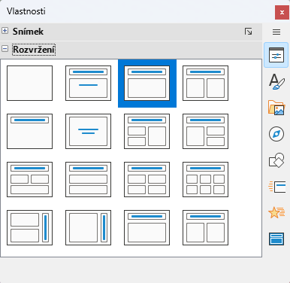Select the Title, 6 Content layout
The width and height of the screenshot is (290, 283).
[205, 179]
